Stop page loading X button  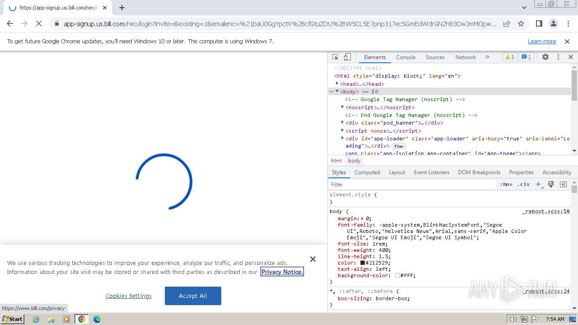39,23
